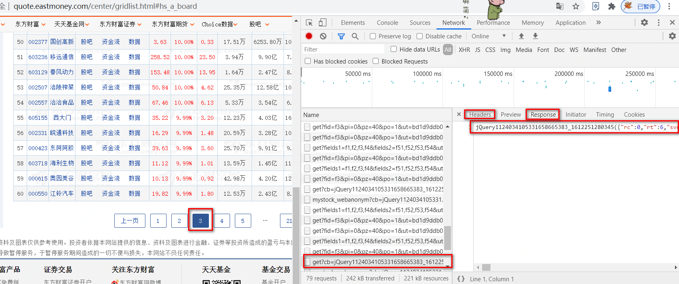Screen dimensions: 679x284
Task: Filter requests by Img
Action: coord(505,50)
